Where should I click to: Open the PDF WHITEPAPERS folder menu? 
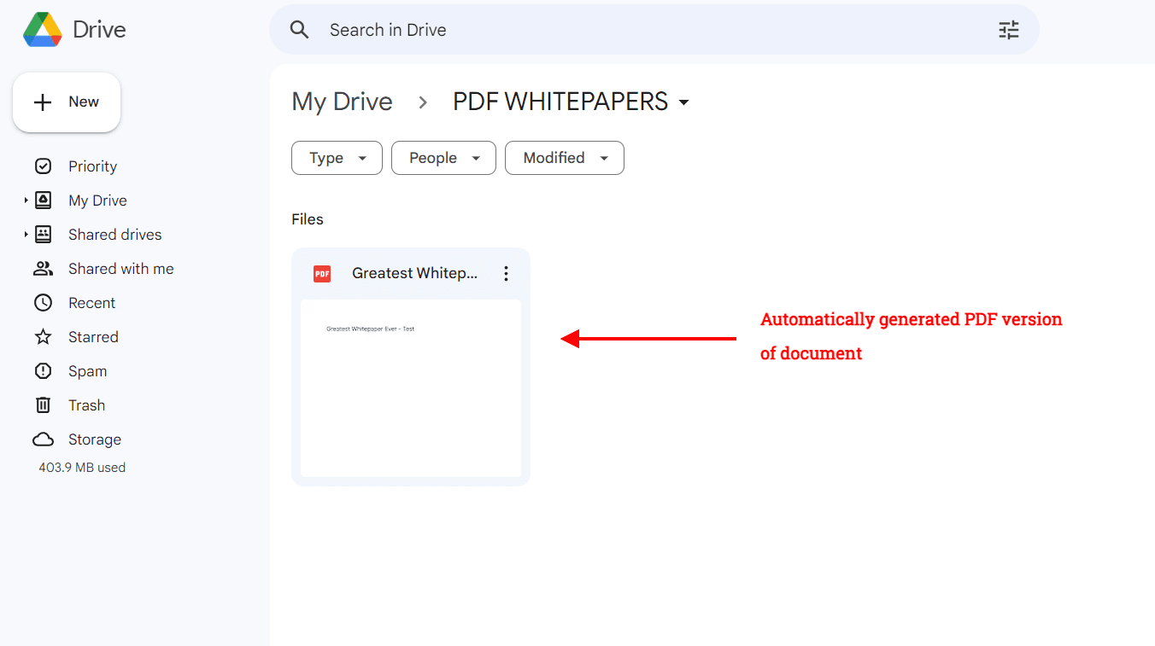coord(683,101)
